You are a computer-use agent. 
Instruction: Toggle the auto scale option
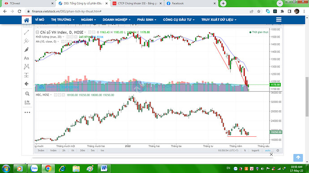point(268,150)
